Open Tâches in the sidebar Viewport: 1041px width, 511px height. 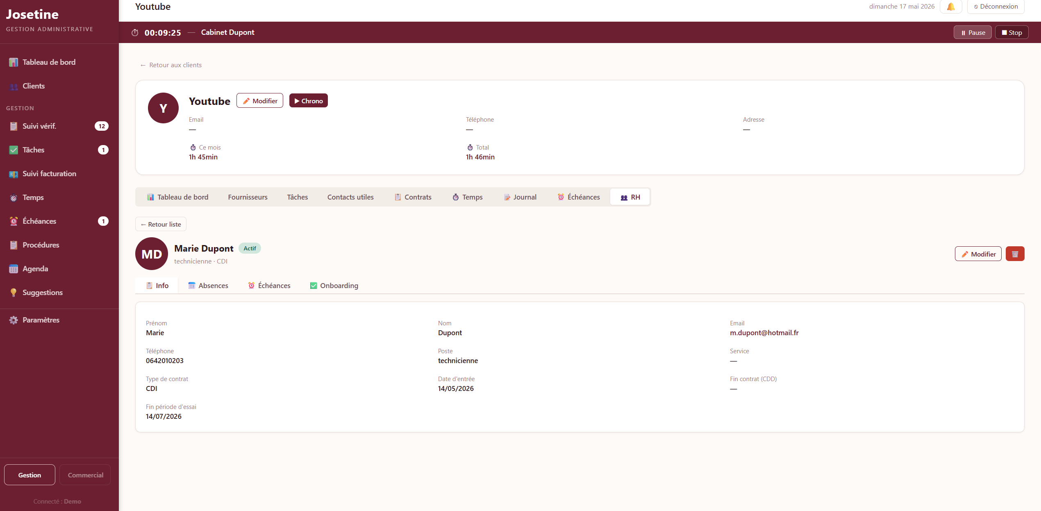59,150
